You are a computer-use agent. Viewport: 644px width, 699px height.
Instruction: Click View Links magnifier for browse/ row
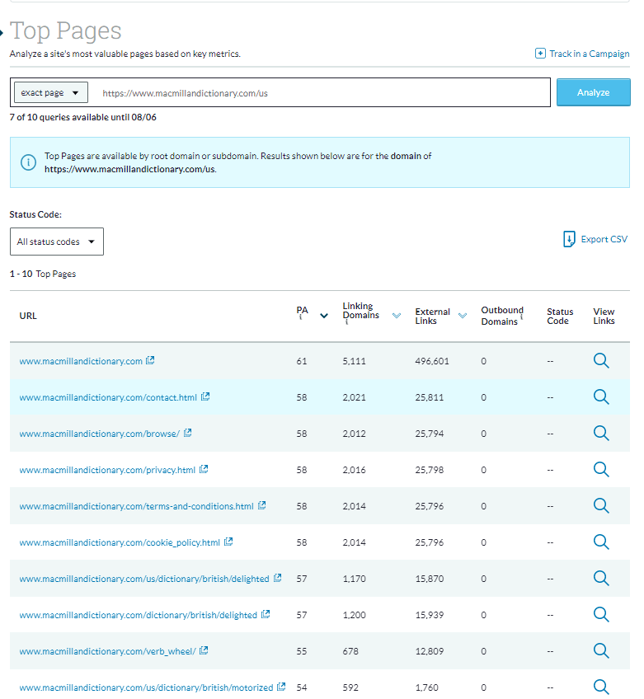coord(601,434)
